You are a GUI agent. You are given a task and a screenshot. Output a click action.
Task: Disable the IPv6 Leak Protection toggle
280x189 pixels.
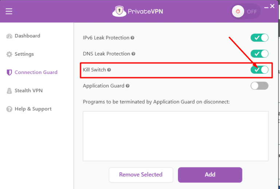click(259, 38)
